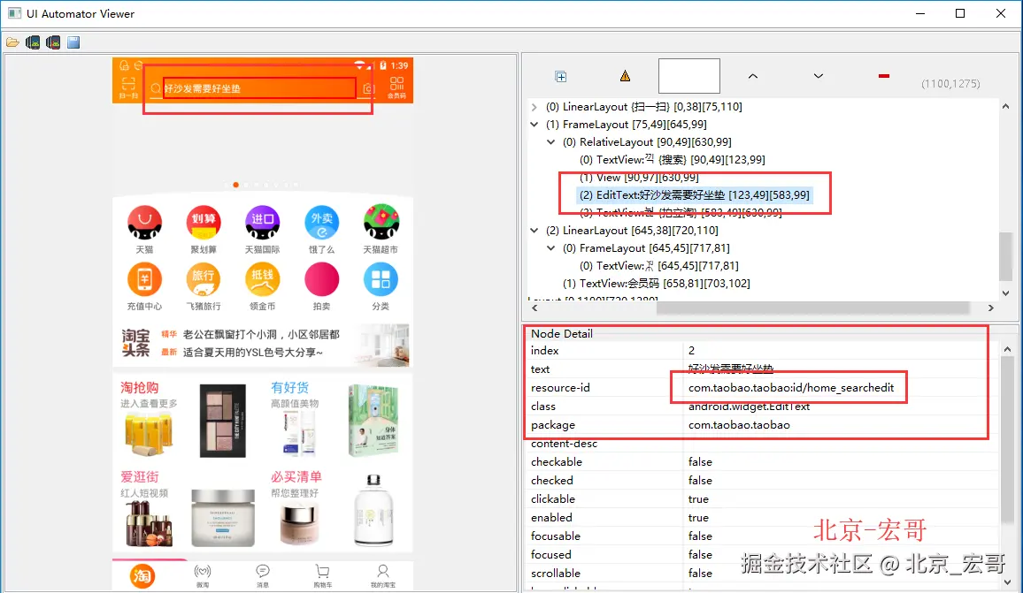1023x593 pixels.
Task: Go to previous search result arrow
Action: pos(753,76)
